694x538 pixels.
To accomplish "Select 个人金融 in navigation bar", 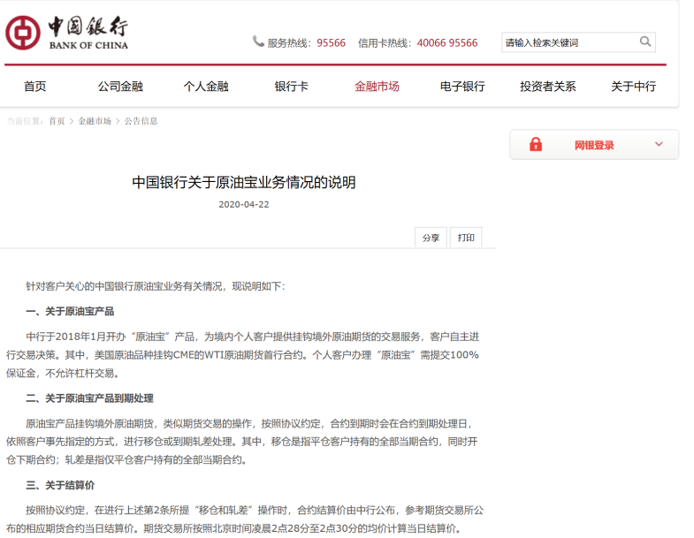I will tap(206, 87).
